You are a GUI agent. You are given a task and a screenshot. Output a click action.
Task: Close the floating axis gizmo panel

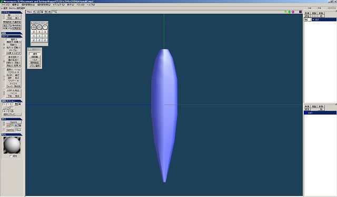[x=47, y=23]
